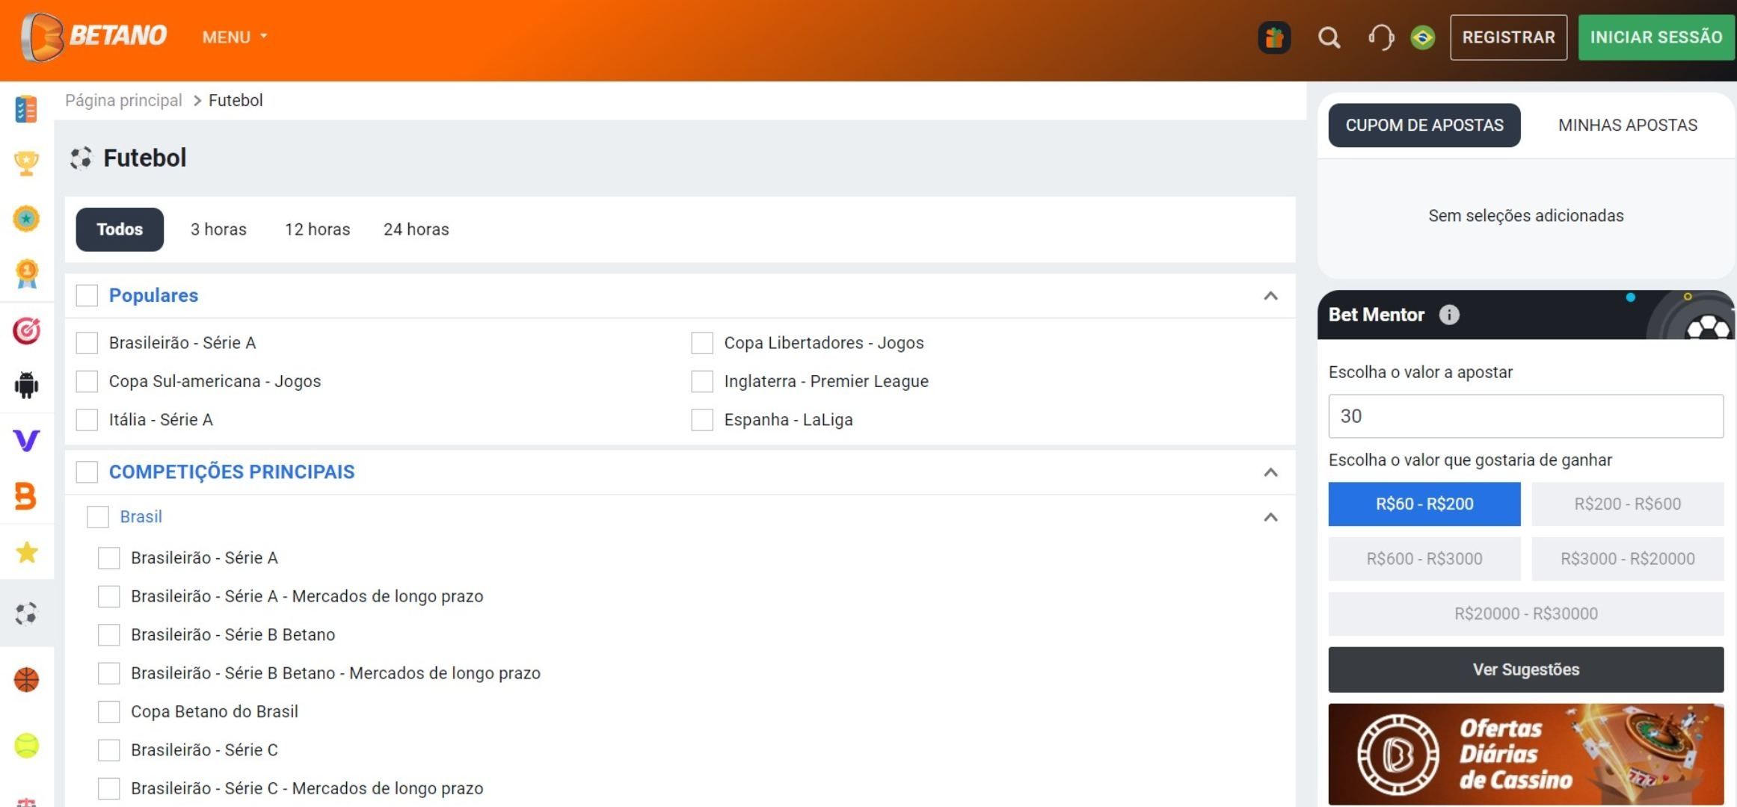Select the 24 horas filter
Screen dimensions: 1737x807
(x=416, y=229)
